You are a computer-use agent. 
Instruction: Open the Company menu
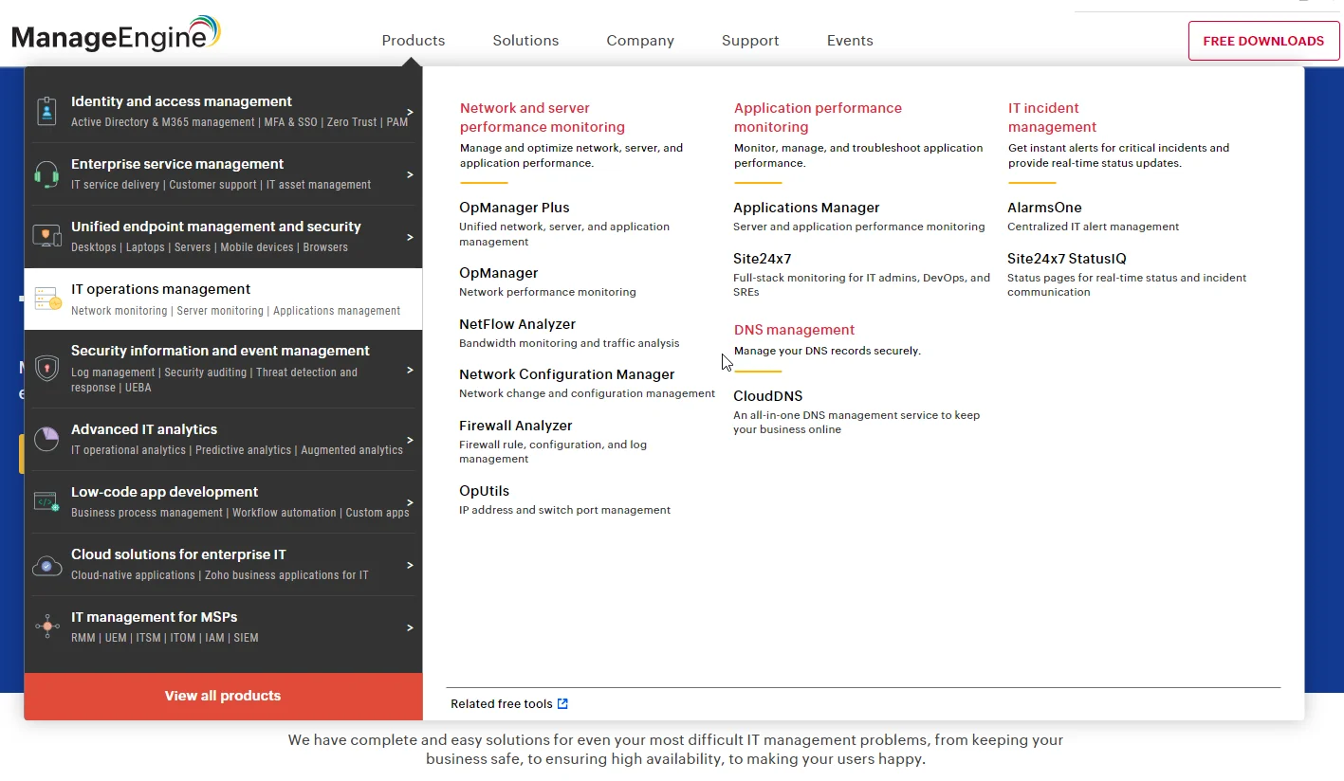tap(640, 41)
